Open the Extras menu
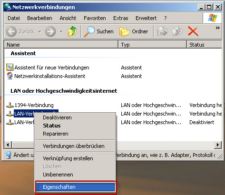 (120, 18)
